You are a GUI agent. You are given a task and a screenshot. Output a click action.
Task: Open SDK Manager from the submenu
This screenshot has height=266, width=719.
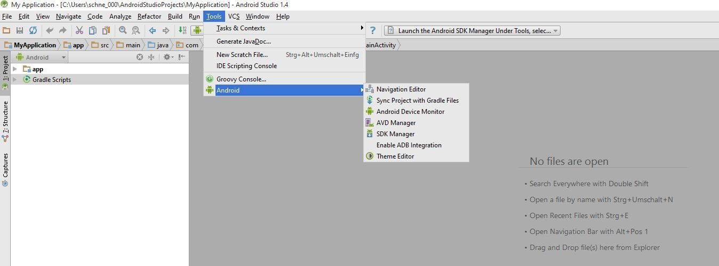coord(416,134)
